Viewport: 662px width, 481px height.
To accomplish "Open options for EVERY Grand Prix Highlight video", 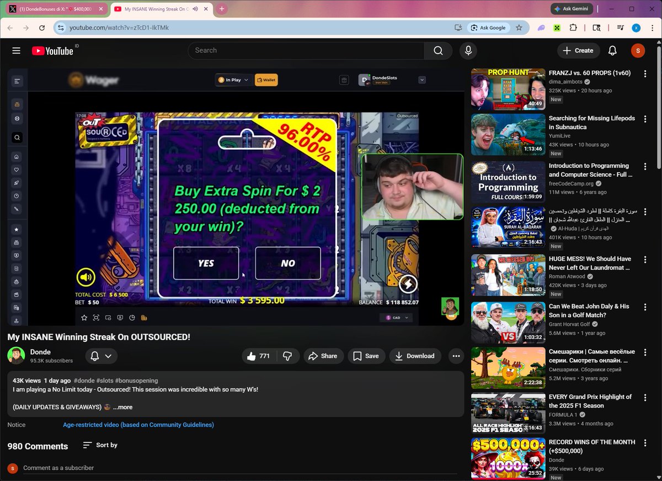I will tap(645, 398).
